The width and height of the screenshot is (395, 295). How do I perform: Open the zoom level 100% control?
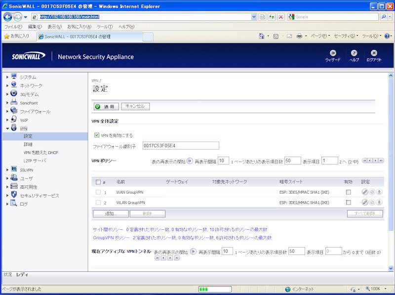(376, 289)
